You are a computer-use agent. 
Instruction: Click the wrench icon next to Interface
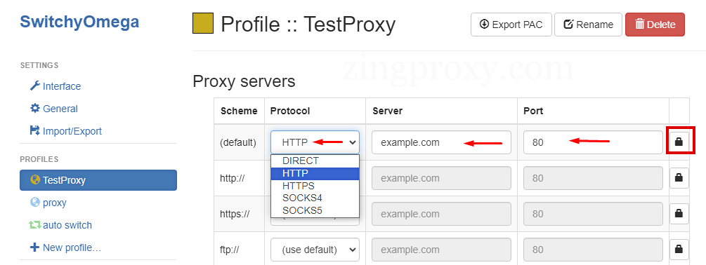[34, 86]
